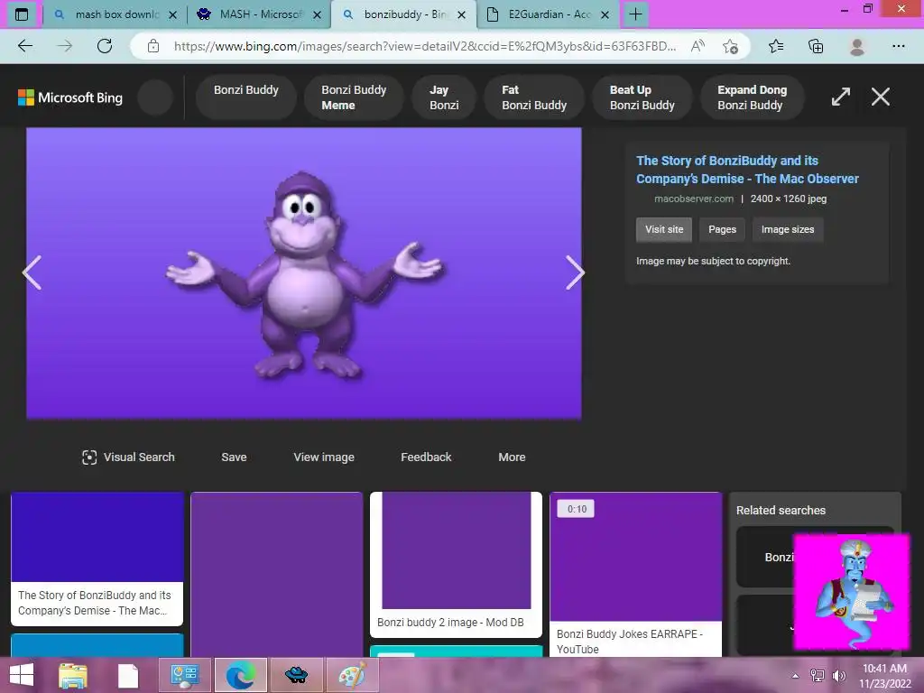Click the Pages button
This screenshot has width=924, height=693.
click(722, 229)
